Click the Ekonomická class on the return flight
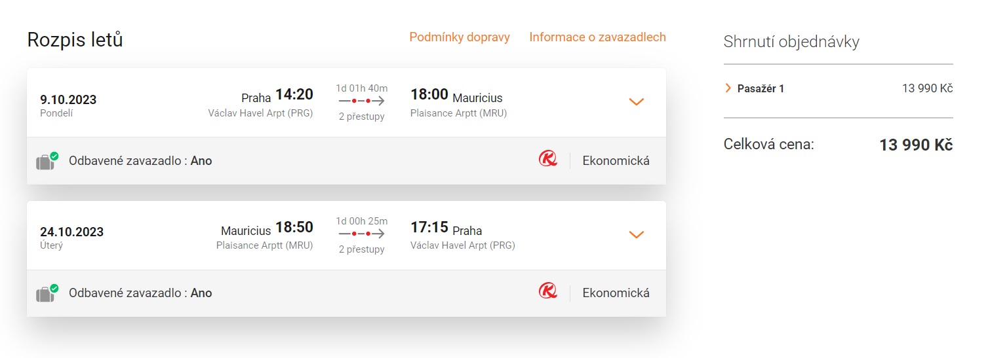Screen dimensions: 988x358 click(x=616, y=293)
